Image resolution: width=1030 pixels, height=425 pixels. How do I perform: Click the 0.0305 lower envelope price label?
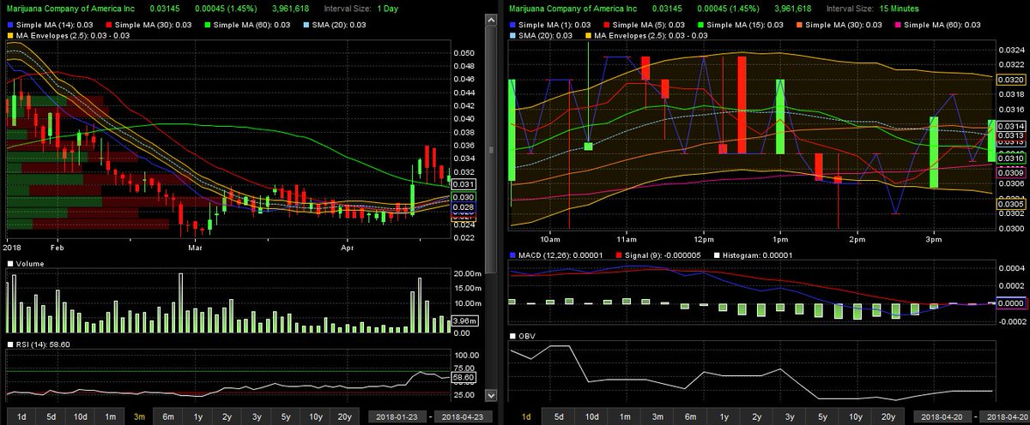pyautogui.click(x=1009, y=204)
